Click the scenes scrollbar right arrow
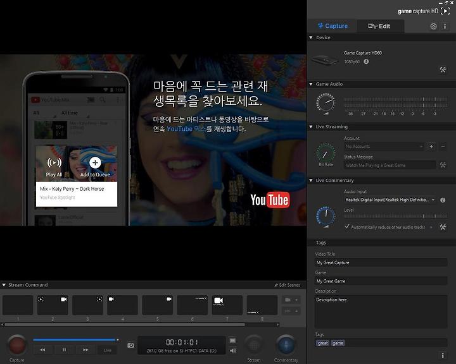The height and width of the screenshot is (364, 456). [x=278, y=325]
